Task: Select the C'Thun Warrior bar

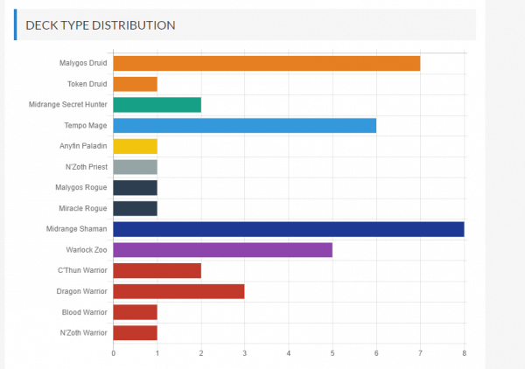Action: point(157,270)
